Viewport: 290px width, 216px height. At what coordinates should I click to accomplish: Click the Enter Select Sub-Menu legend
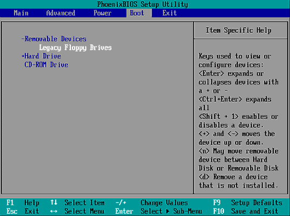(159, 211)
